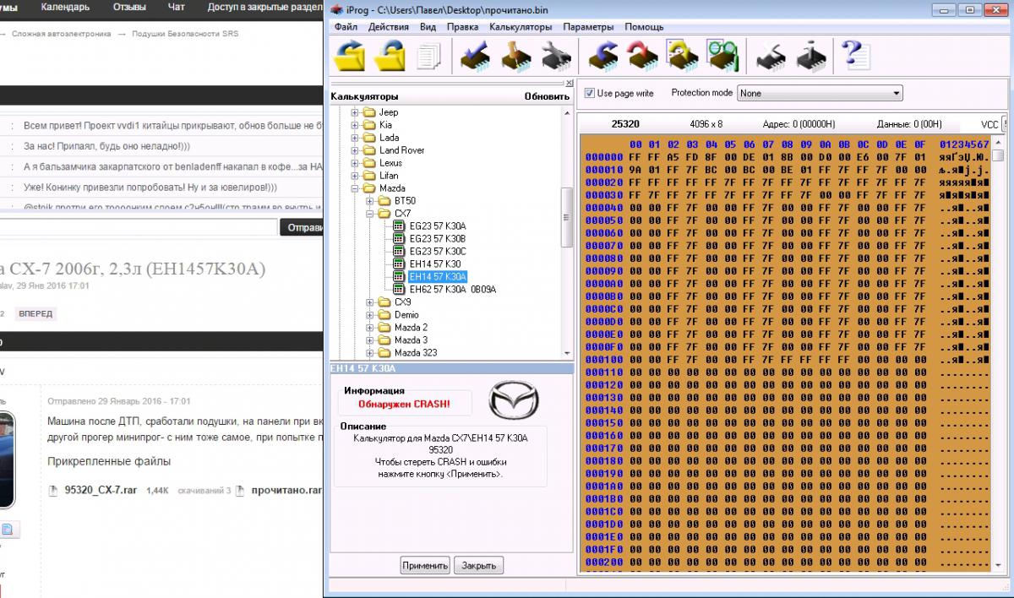The image size is (1014, 598).
Task: Expand the Jeep tree node
Action: click(x=355, y=112)
